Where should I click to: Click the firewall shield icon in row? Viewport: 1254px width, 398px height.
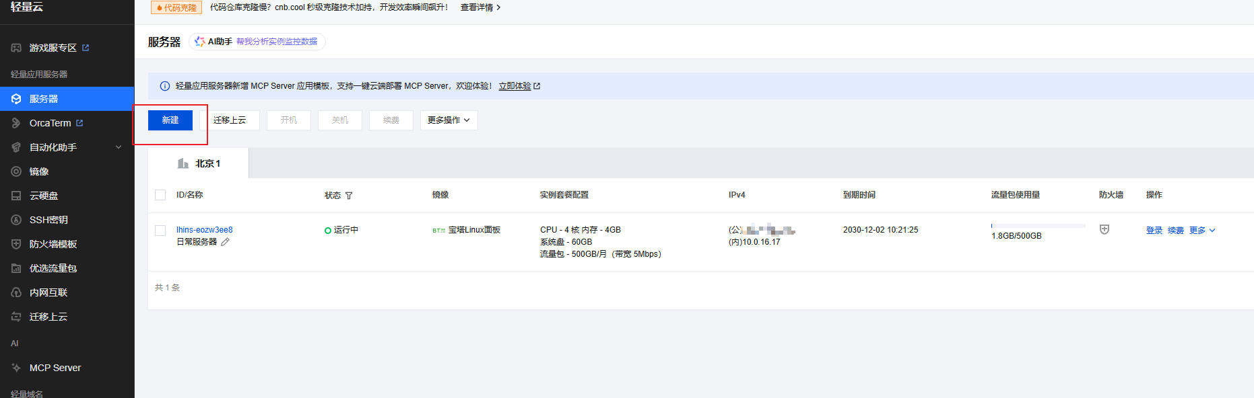click(1104, 229)
